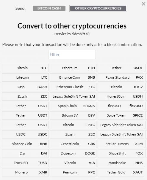147x180 pixels.
Task: Choose Dogecoin DOGE
Action: [x=73, y=153]
